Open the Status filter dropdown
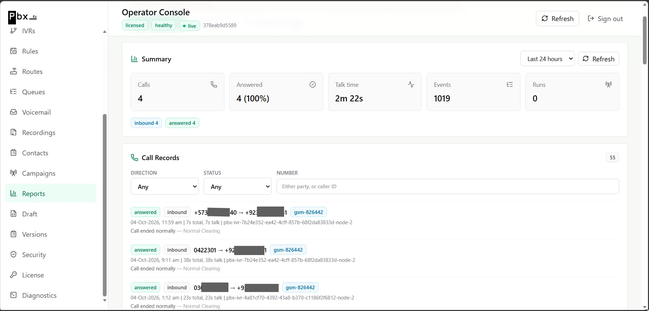Screen dimensions: 649x311 (x=238, y=186)
